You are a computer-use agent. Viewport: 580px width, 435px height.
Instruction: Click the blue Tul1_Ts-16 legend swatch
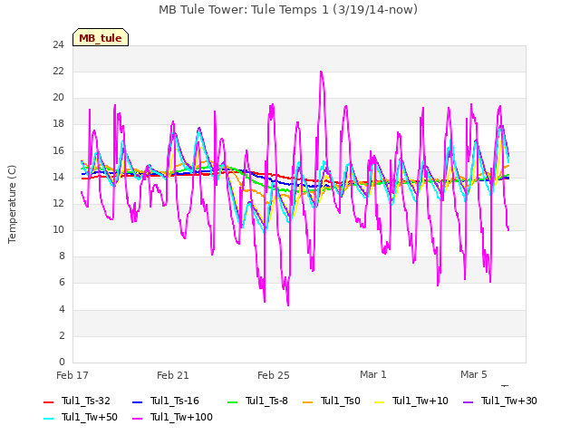tap(137, 402)
